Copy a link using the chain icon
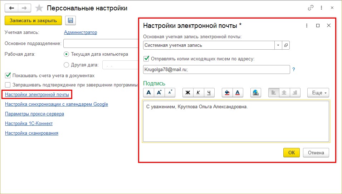 click(x=311, y=8)
